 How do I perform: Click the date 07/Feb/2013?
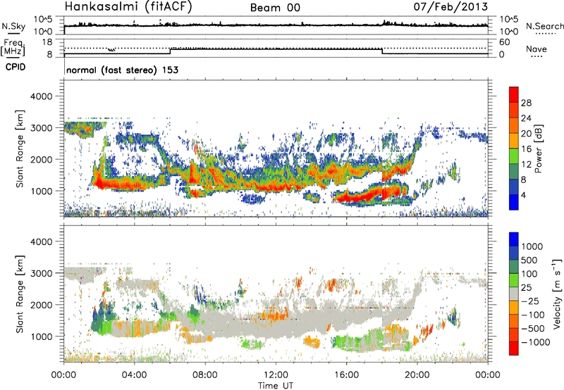click(450, 6)
